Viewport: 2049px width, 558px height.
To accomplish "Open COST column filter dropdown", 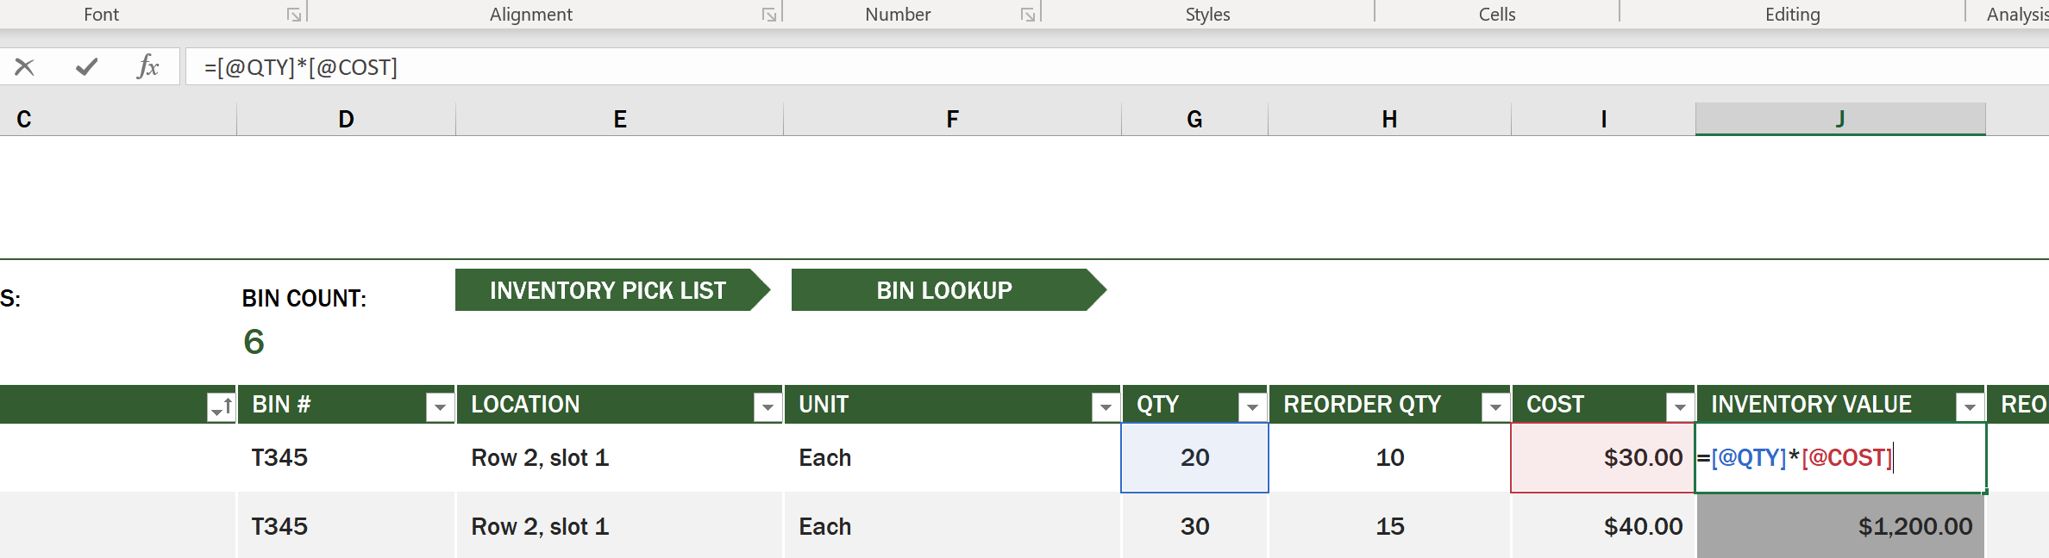I will click(1680, 406).
